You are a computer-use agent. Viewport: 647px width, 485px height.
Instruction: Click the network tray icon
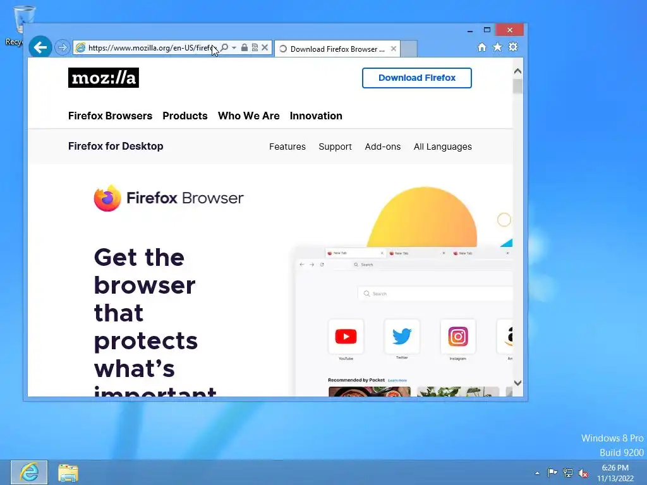click(x=568, y=473)
